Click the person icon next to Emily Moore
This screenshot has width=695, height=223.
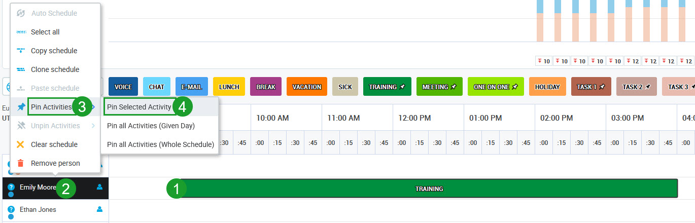99,187
